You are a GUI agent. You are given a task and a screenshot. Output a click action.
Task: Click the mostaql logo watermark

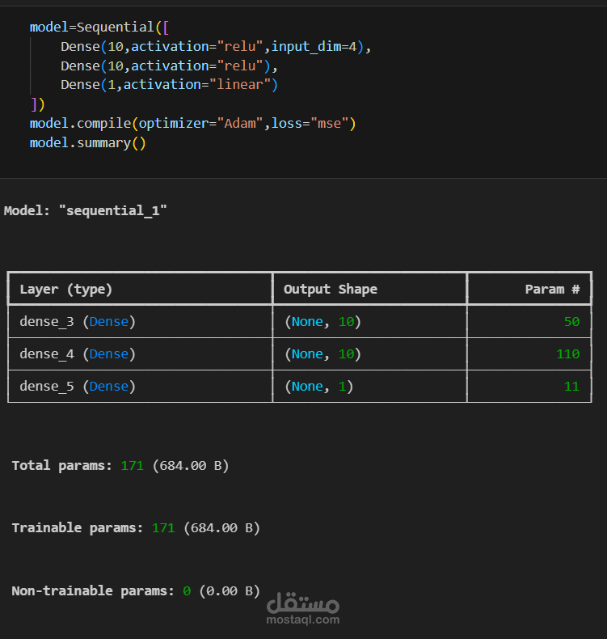tap(303, 601)
